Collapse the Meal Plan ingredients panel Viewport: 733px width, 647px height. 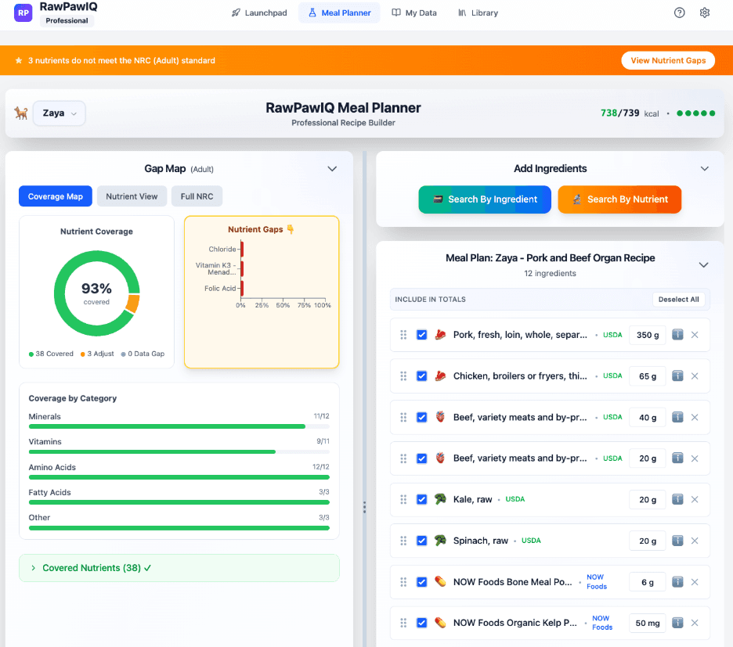pyautogui.click(x=703, y=265)
